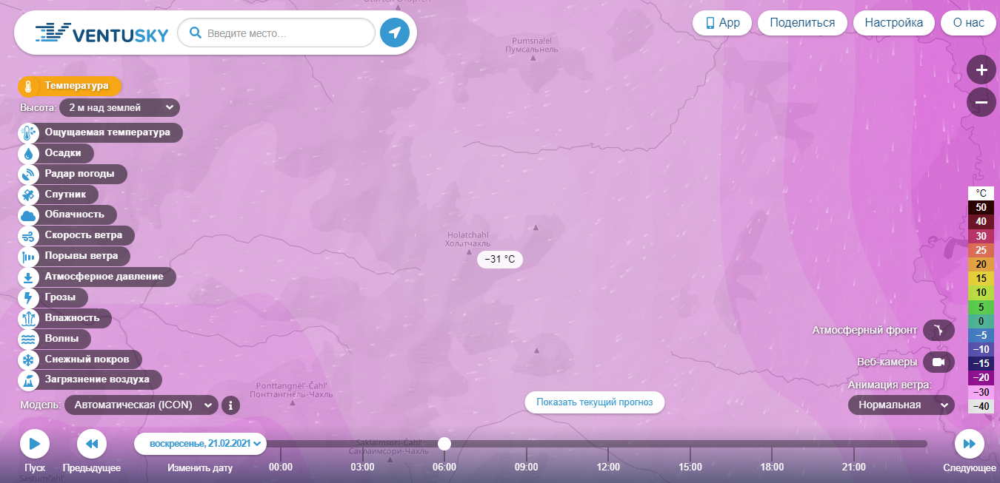Click the search magnifier icon
This screenshot has height=483, width=1000.
coord(196,33)
